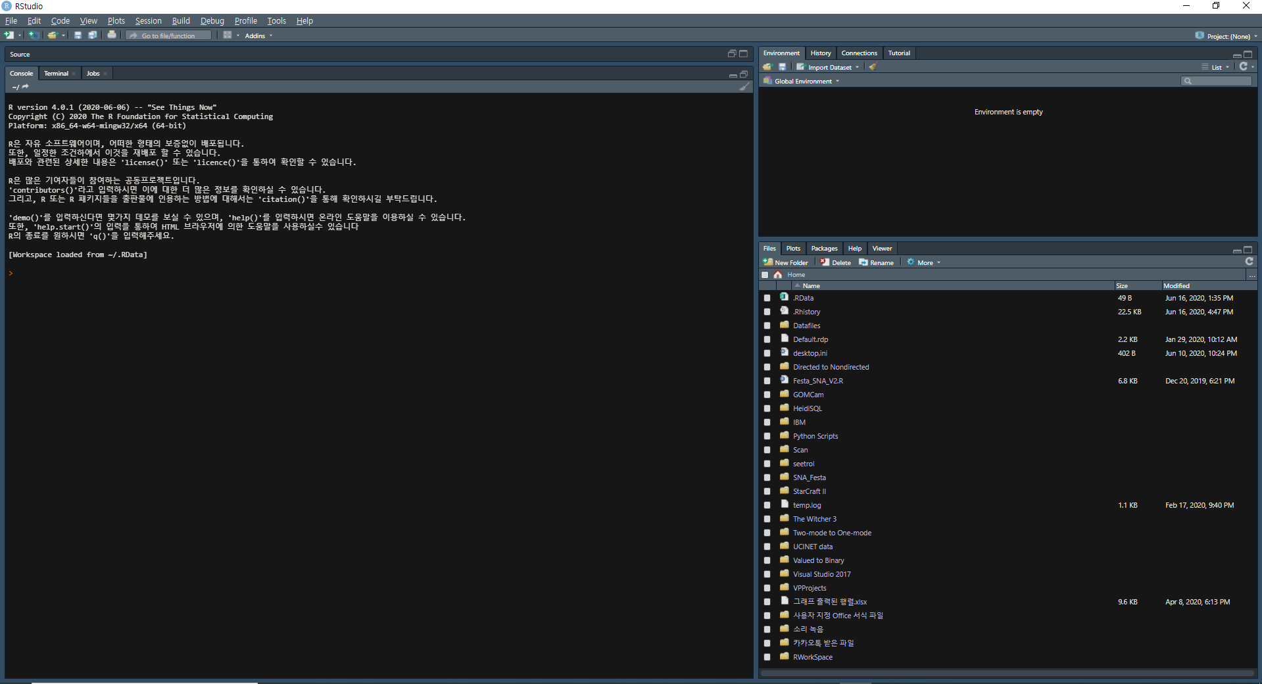
Task: Open the Workspace Panes dropdown arrow
Action: tap(238, 36)
